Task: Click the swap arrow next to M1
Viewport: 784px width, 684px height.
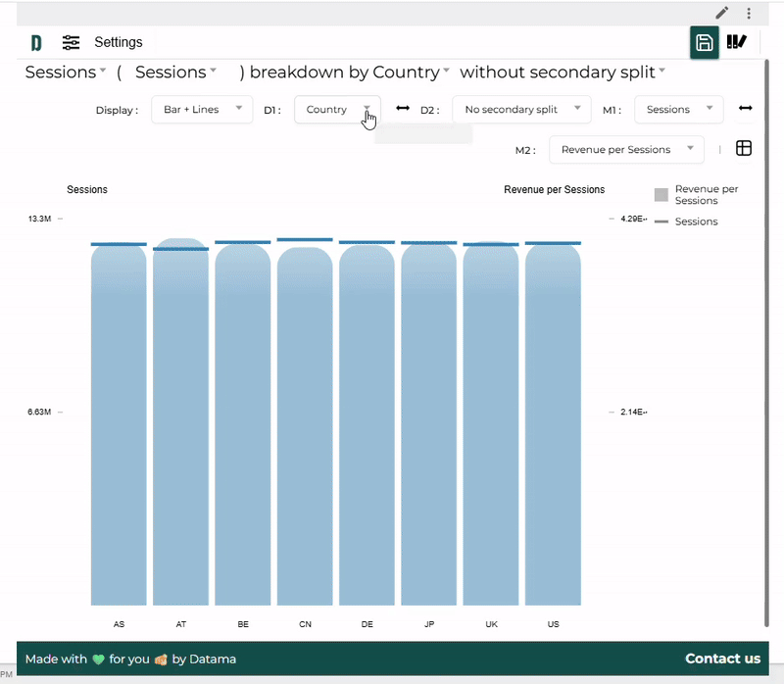Action: coord(746,109)
